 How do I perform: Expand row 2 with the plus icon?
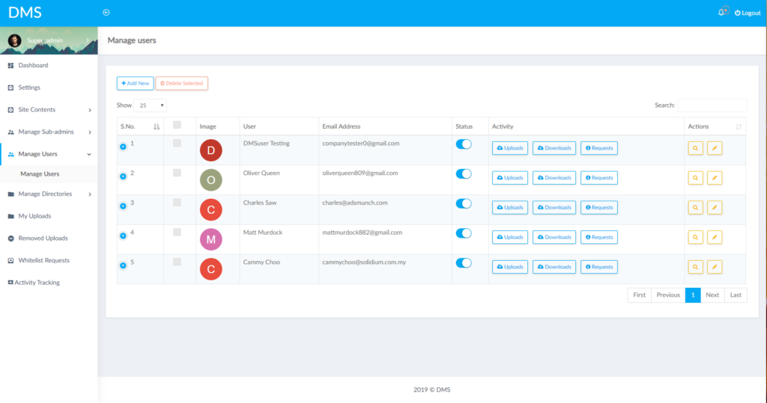coord(124,176)
